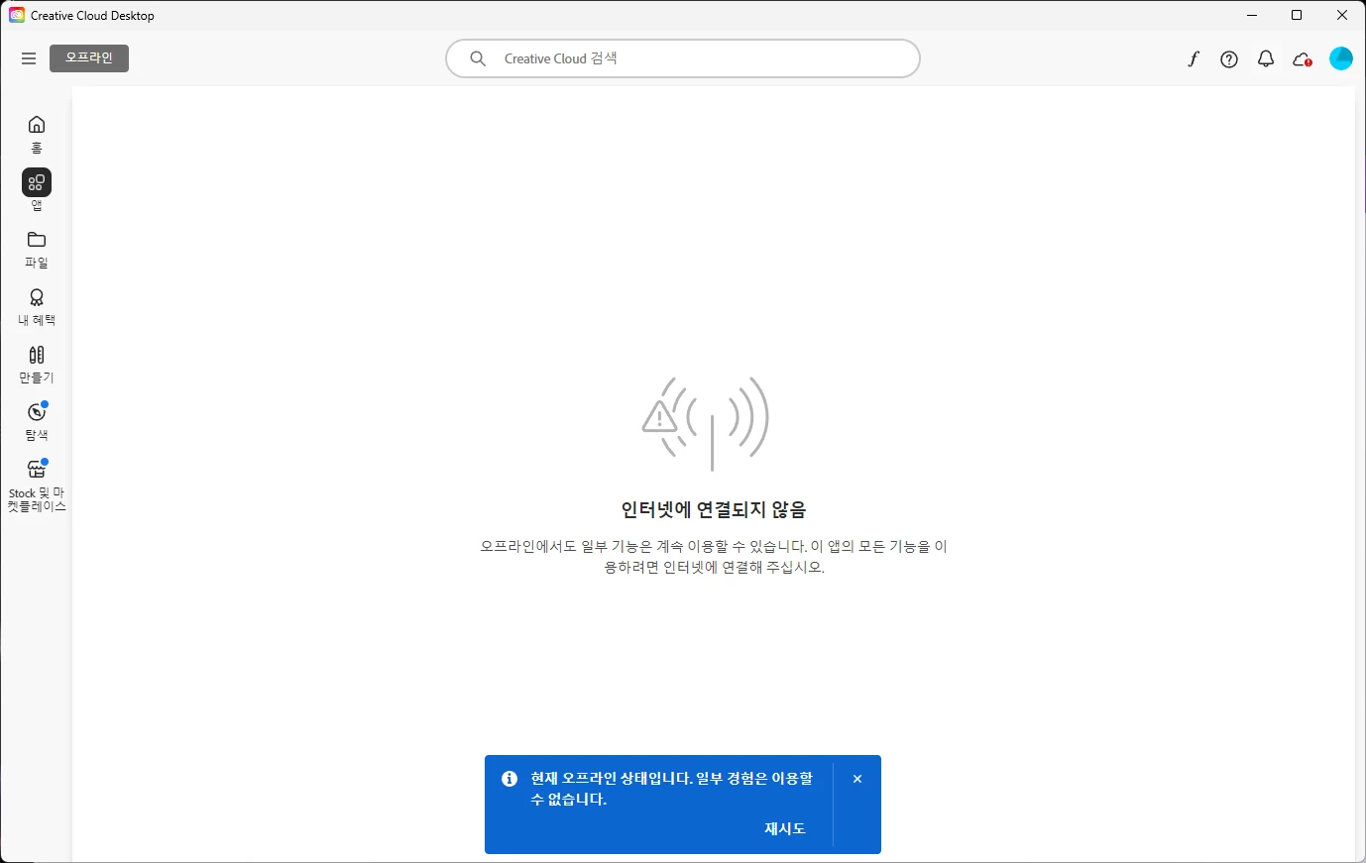Open the fonts (f) icon
The height and width of the screenshot is (863, 1366).
pyautogui.click(x=1193, y=59)
